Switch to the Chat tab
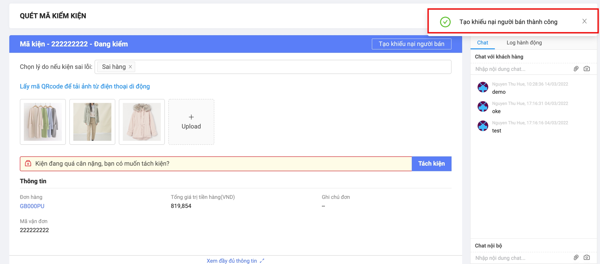This screenshot has width=600, height=264. [482, 43]
